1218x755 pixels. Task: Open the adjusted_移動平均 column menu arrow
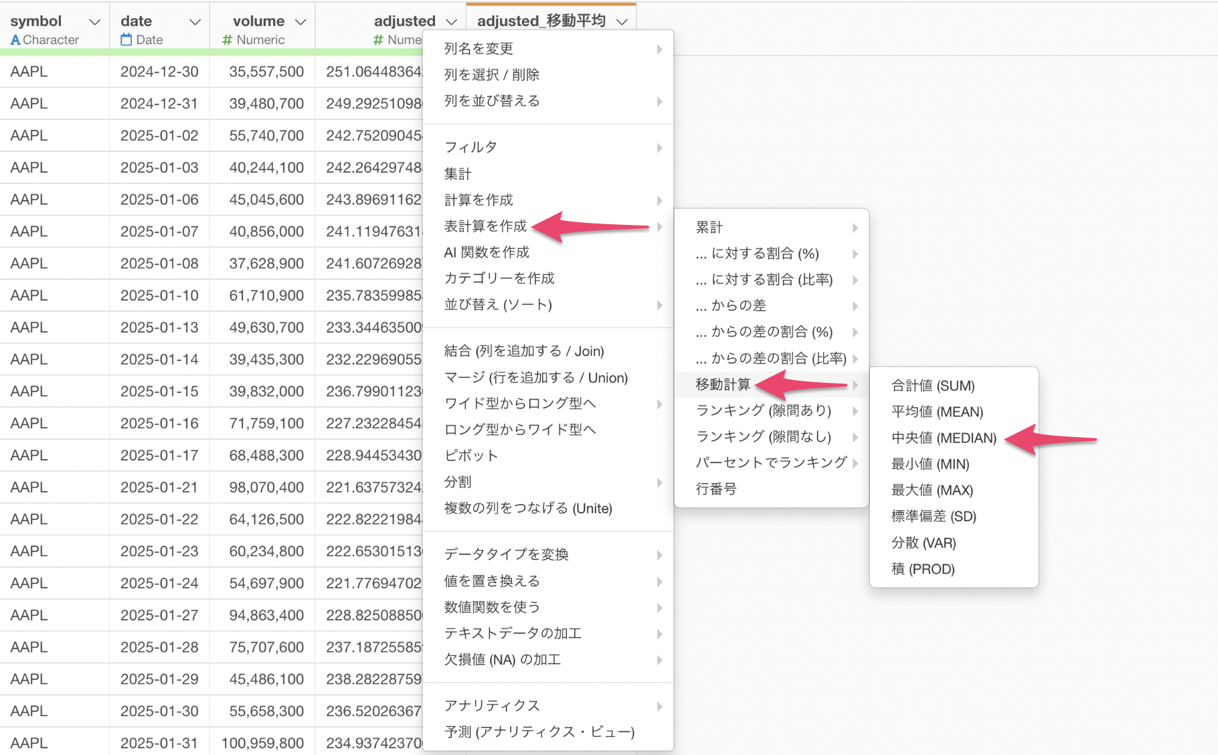[622, 22]
